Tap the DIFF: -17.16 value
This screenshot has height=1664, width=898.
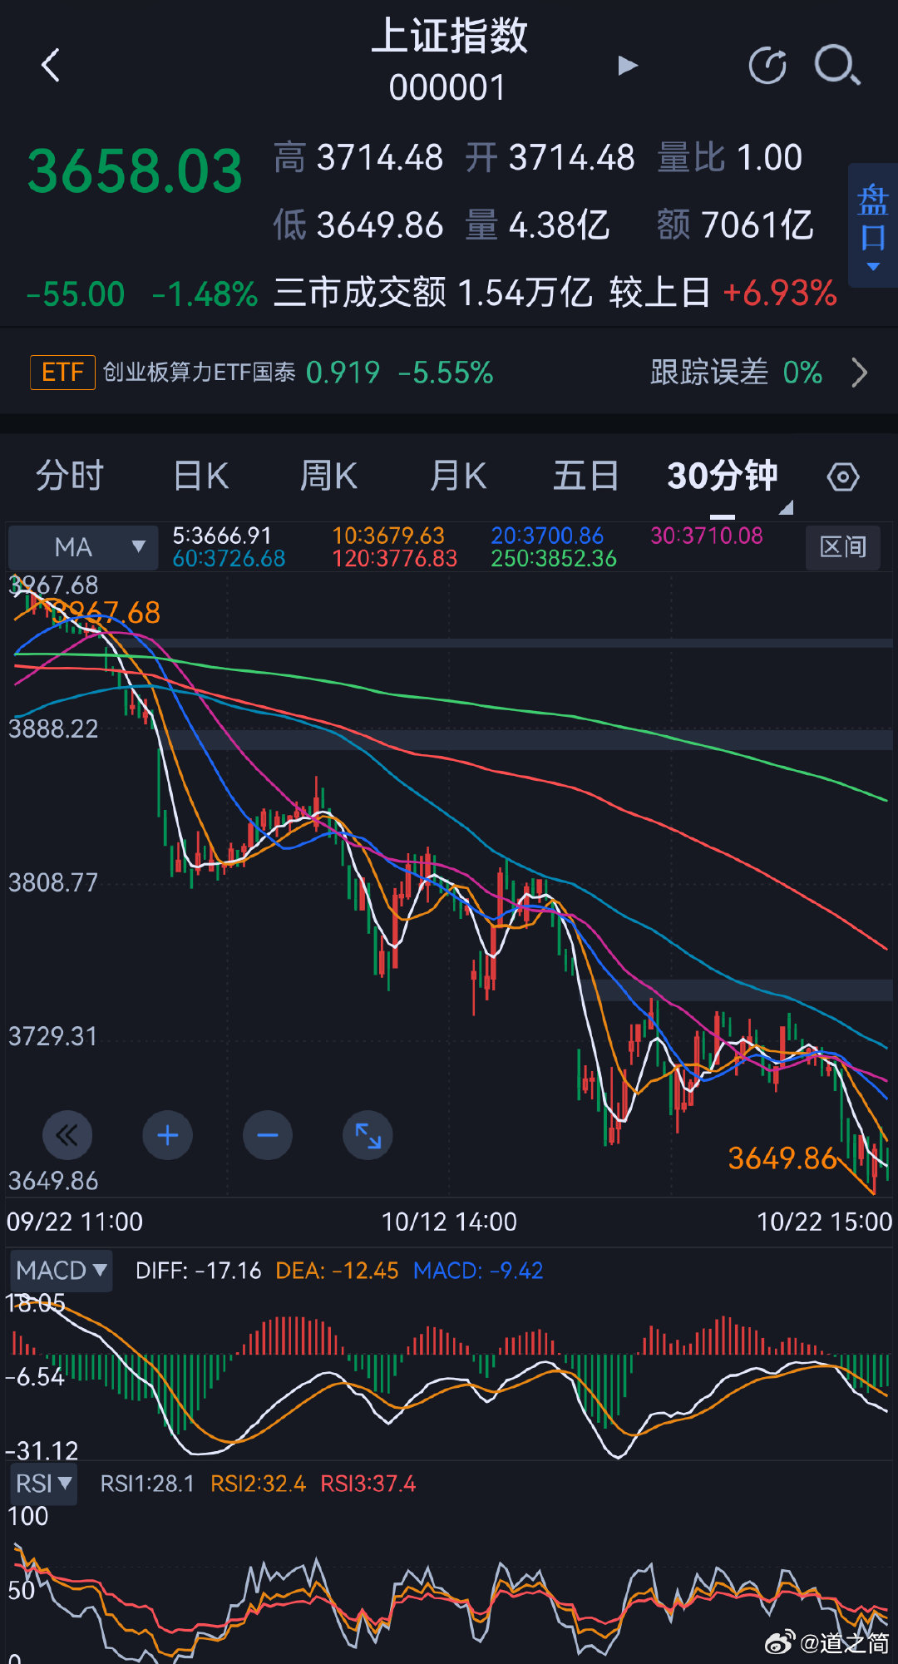199,1271
